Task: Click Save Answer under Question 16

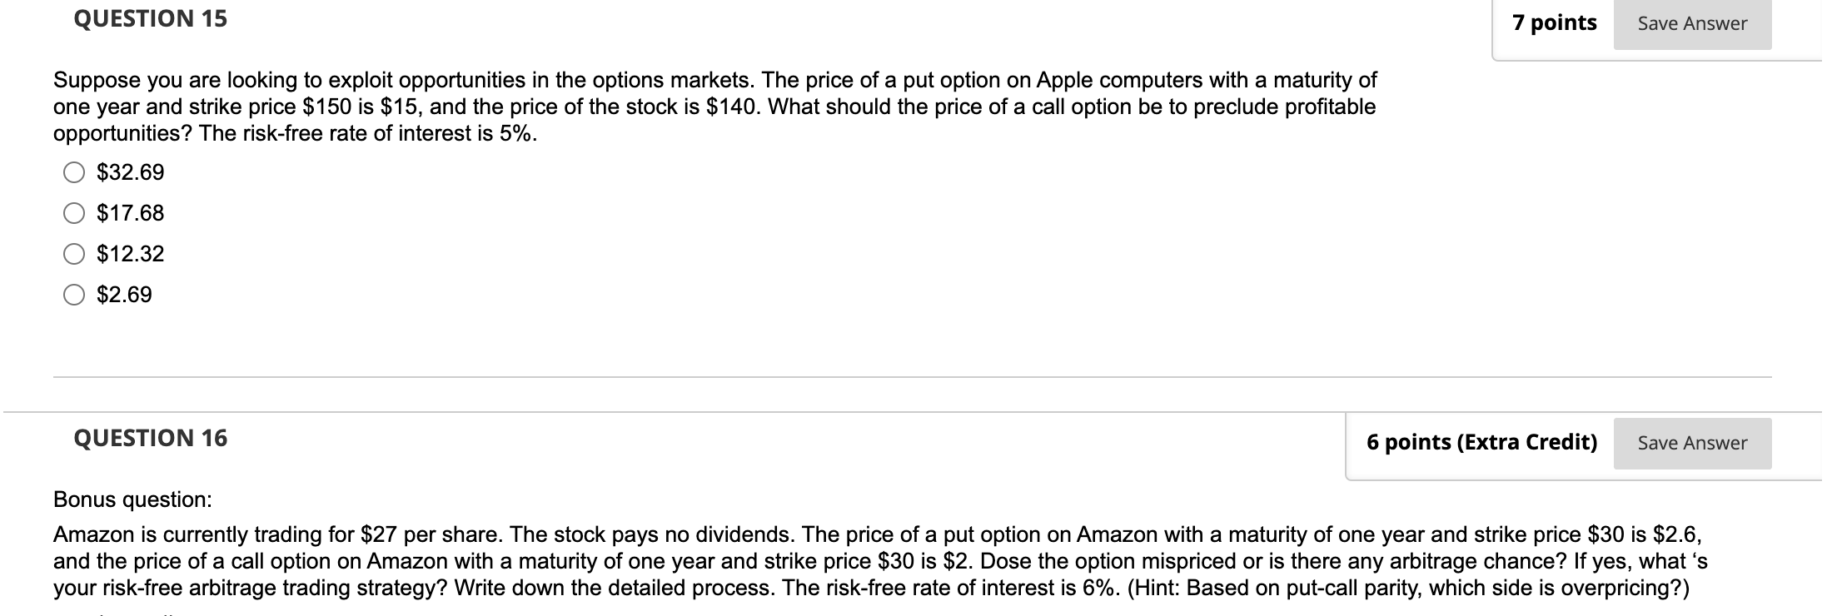Action: (x=1691, y=443)
